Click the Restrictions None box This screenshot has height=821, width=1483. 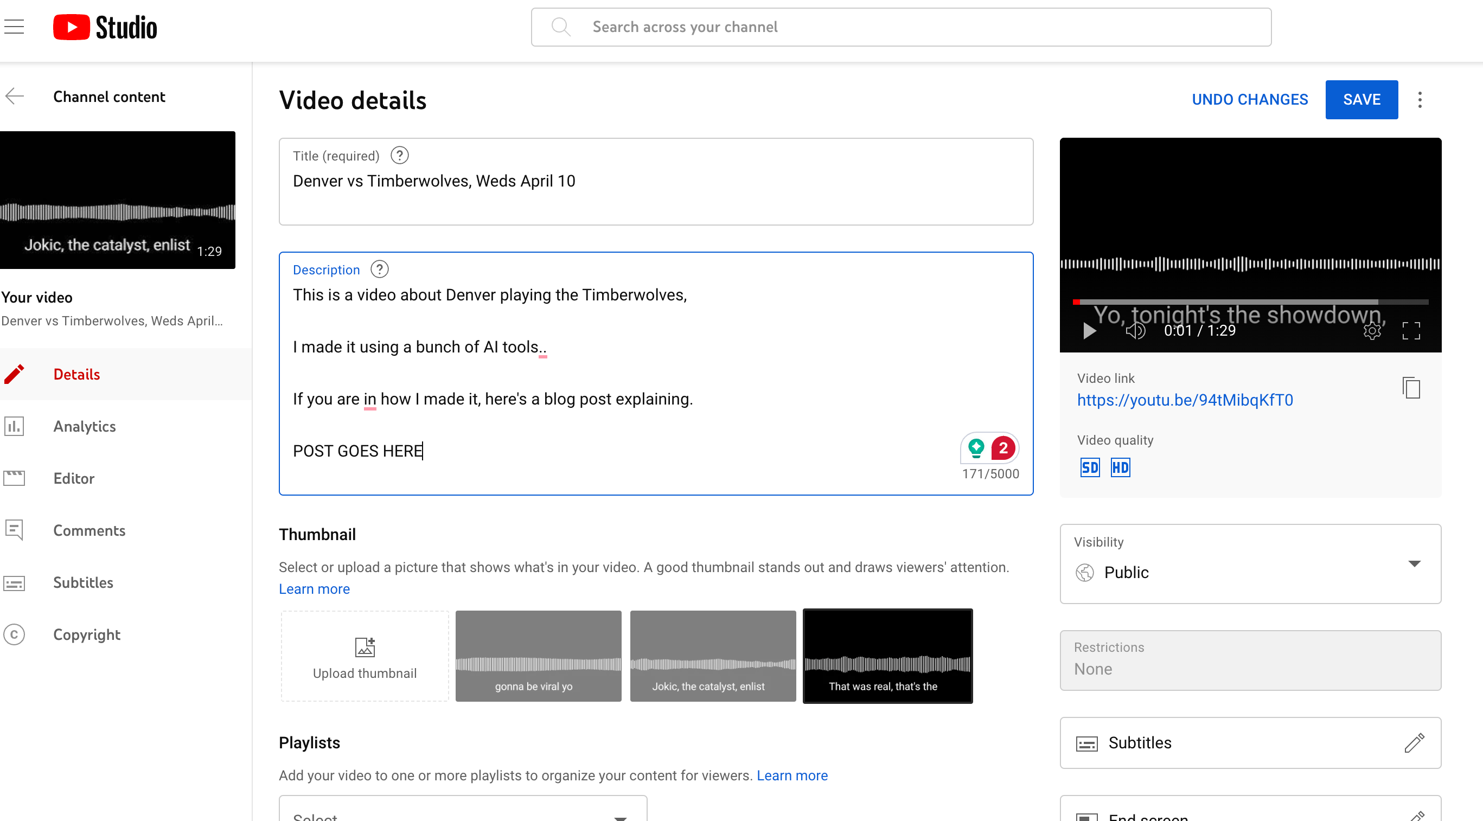click(1250, 660)
